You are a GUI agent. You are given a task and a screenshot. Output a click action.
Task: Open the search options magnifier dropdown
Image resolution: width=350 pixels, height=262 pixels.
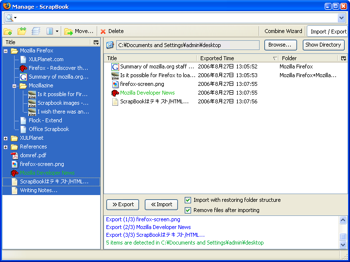[x=11, y=17]
